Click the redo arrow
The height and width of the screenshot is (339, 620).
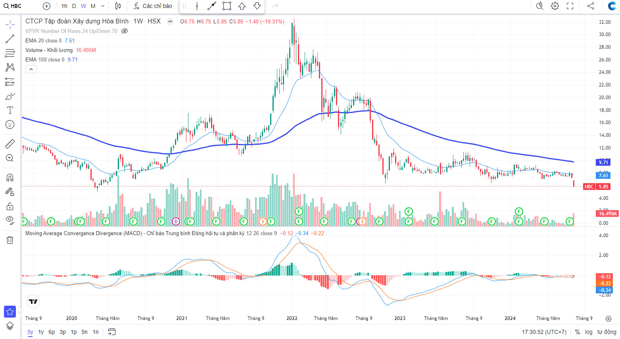(276, 6)
